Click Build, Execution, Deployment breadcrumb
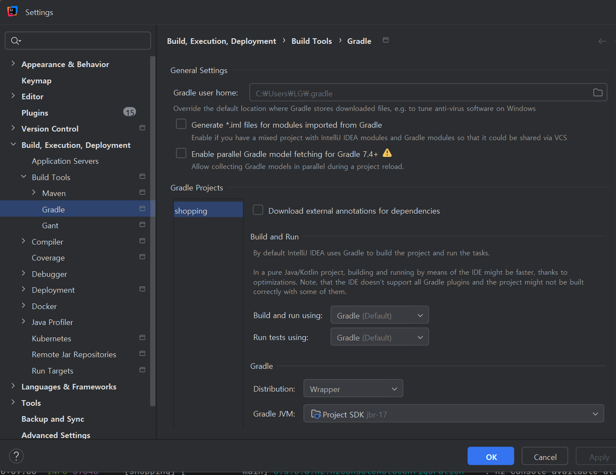The height and width of the screenshot is (475, 616). pyautogui.click(x=222, y=41)
